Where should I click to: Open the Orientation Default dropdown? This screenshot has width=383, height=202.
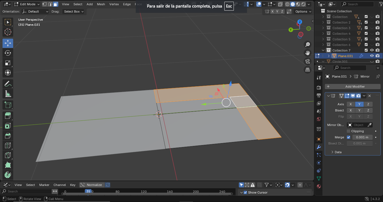[35, 11]
